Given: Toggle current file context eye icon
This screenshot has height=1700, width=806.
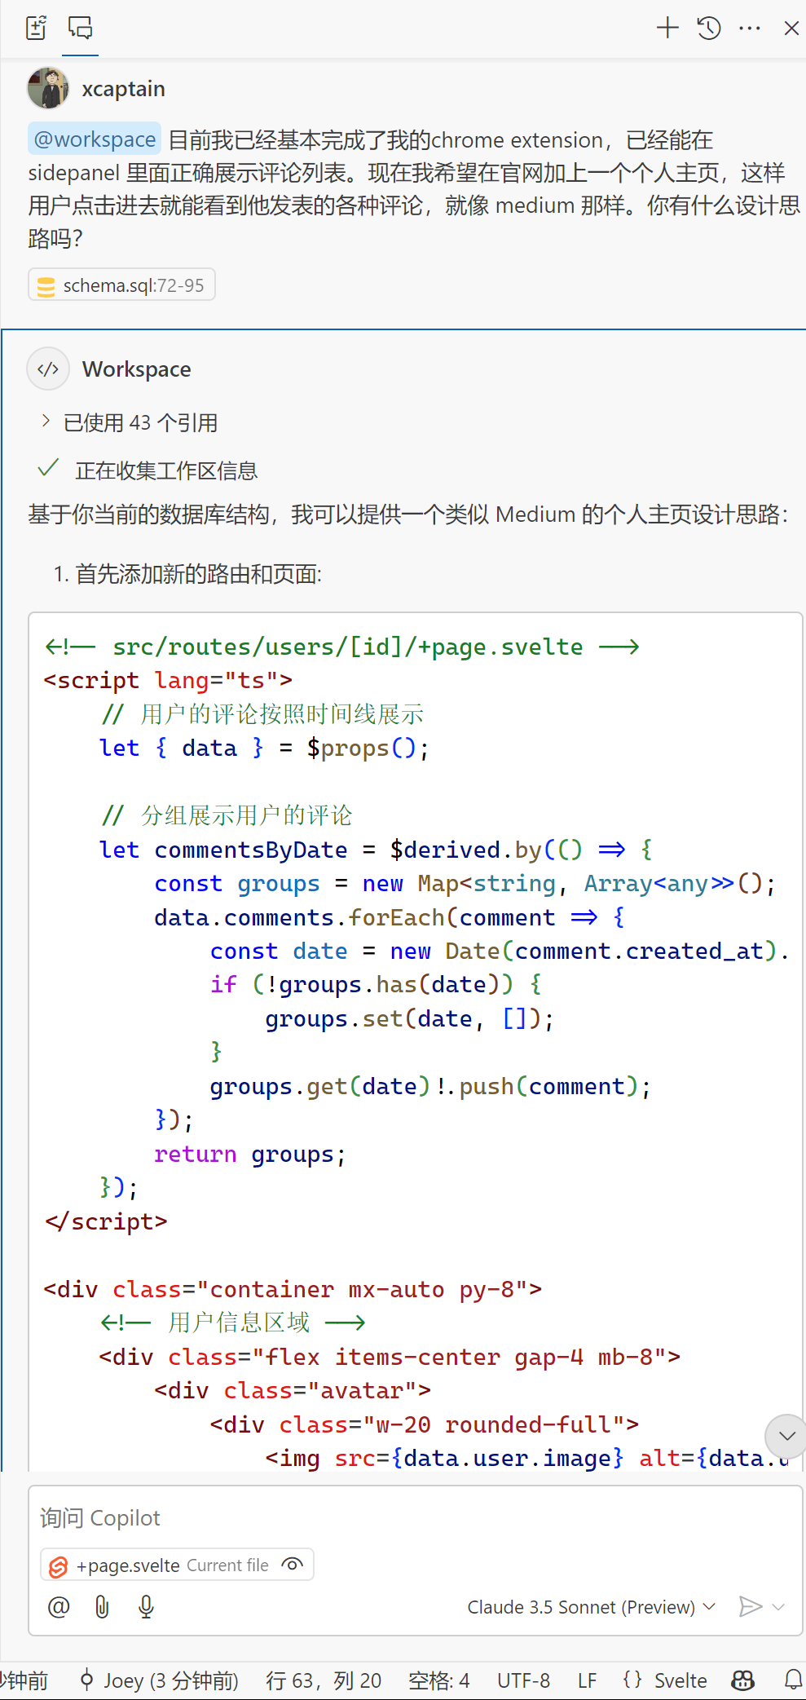Looking at the screenshot, I should pyautogui.click(x=292, y=1564).
